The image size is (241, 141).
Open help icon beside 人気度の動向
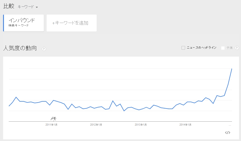(x=44, y=49)
